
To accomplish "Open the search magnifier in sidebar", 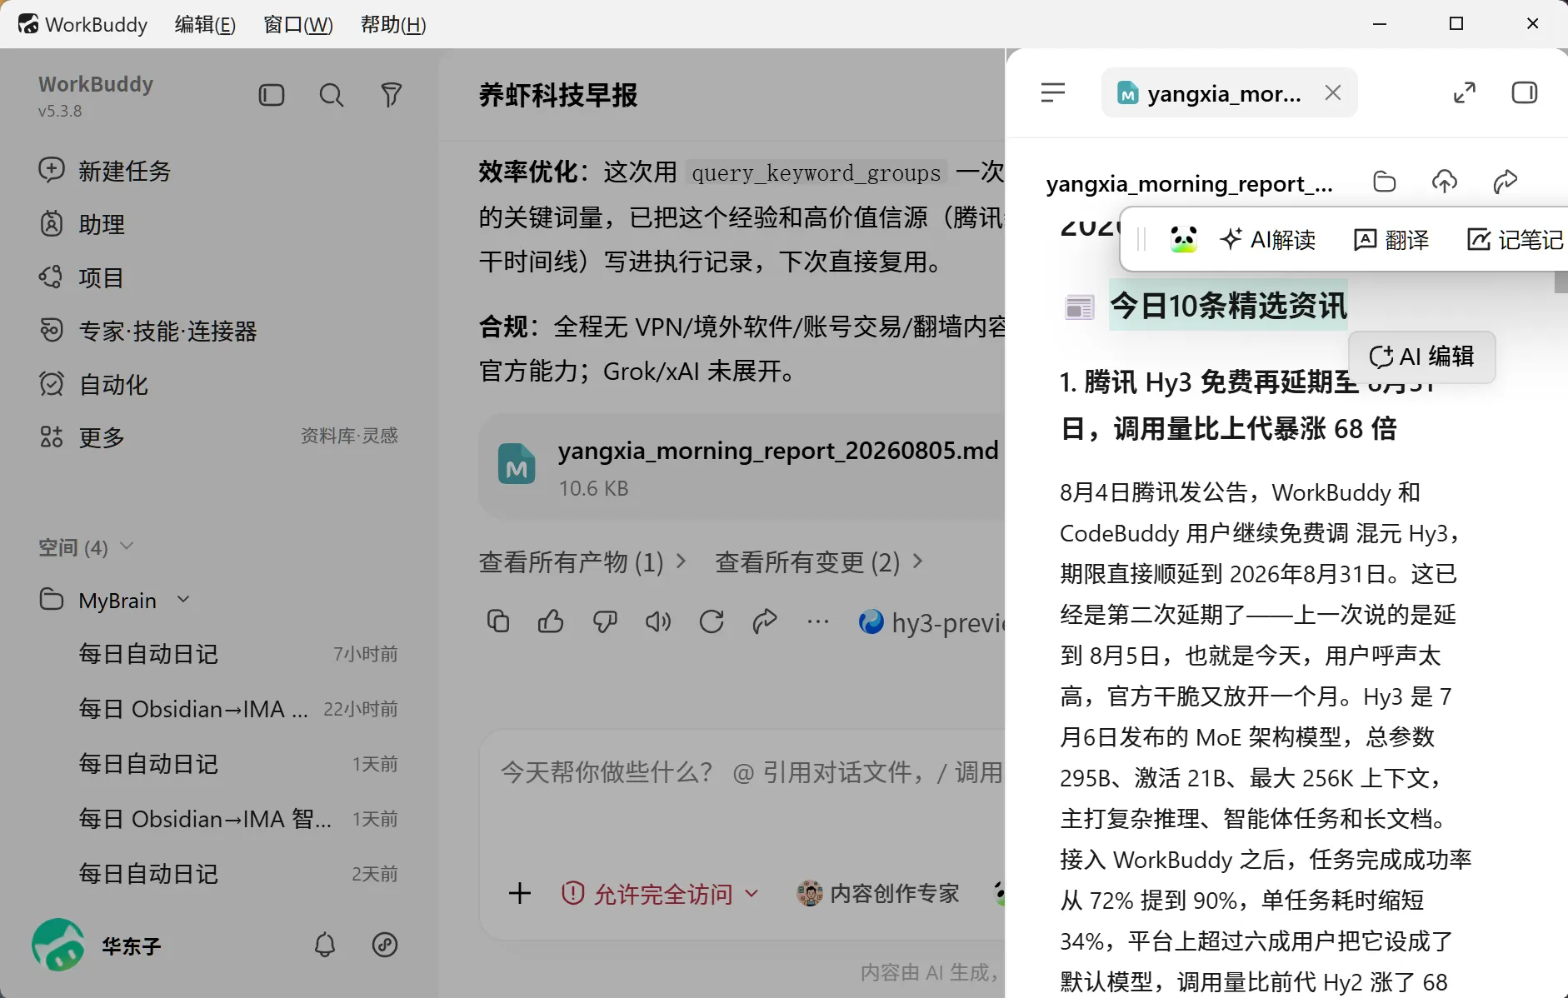I will pos(332,95).
